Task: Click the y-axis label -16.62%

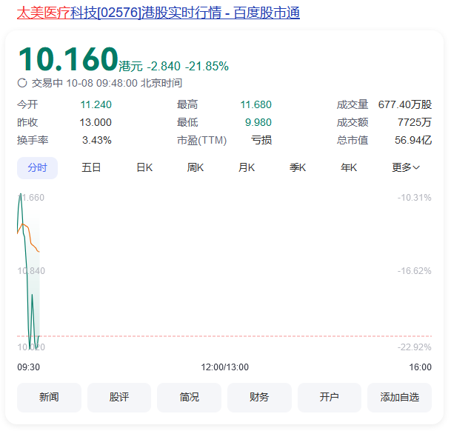Action: click(x=414, y=271)
